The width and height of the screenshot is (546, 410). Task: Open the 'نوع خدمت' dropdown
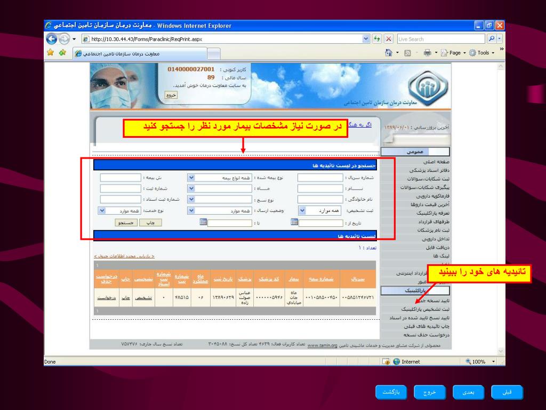[x=102, y=210]
